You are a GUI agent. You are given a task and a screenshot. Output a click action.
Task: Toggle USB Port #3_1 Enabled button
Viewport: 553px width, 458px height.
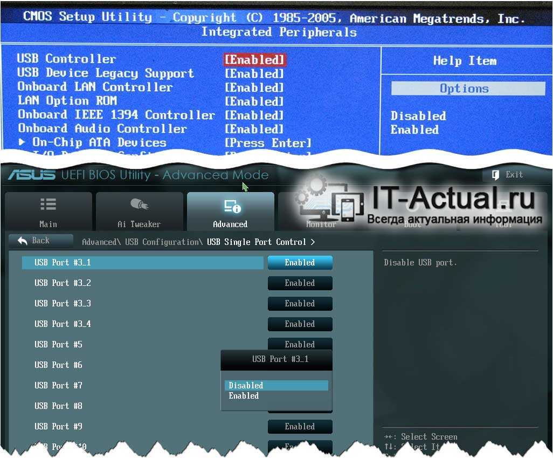click(300, 262)
